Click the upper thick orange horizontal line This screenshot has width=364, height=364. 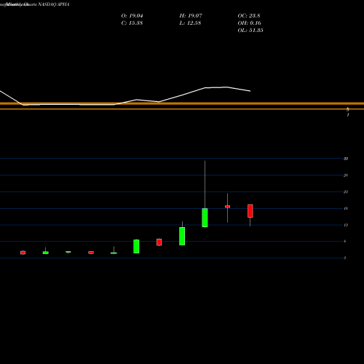[x=182, y=103]
